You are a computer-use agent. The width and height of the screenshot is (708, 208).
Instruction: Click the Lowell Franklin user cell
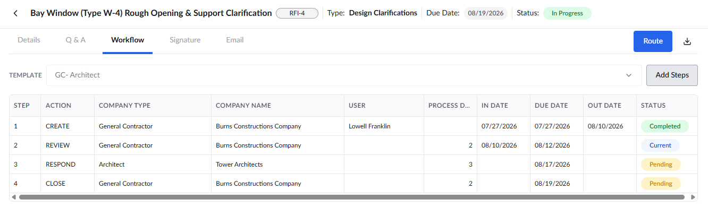pyautogui.click(x=384, y=126)
